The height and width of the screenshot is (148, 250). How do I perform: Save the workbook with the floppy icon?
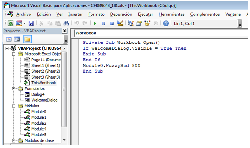(31, 23)
